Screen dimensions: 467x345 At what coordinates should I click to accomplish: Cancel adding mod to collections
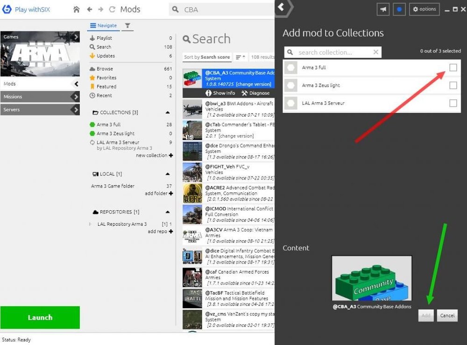tap(447, 315)
